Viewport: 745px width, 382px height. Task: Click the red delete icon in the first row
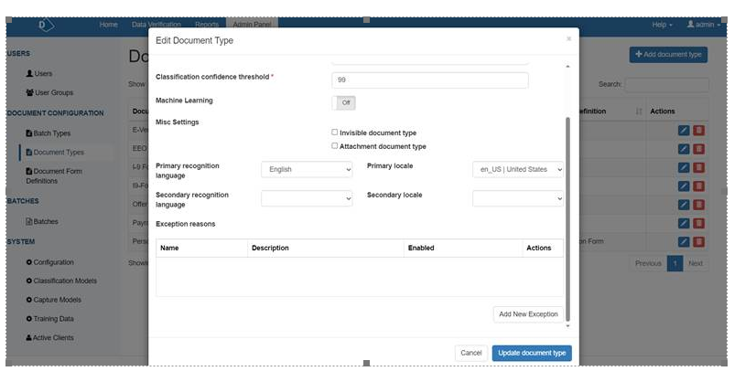(x=699, y=130)
